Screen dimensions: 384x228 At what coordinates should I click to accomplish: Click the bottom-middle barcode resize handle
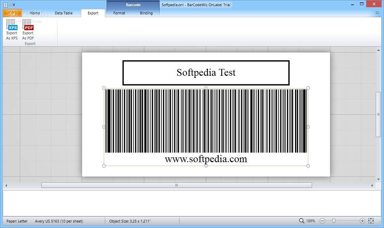(x=206, y=166)
